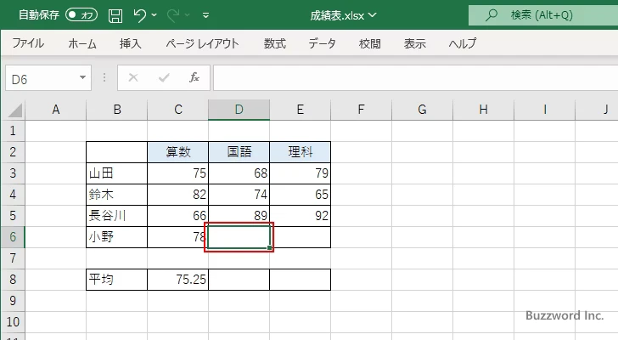The height and width of the screenshot is (340, 618).
Task: Click inside the formula bar input
Action: click(416, 78)
